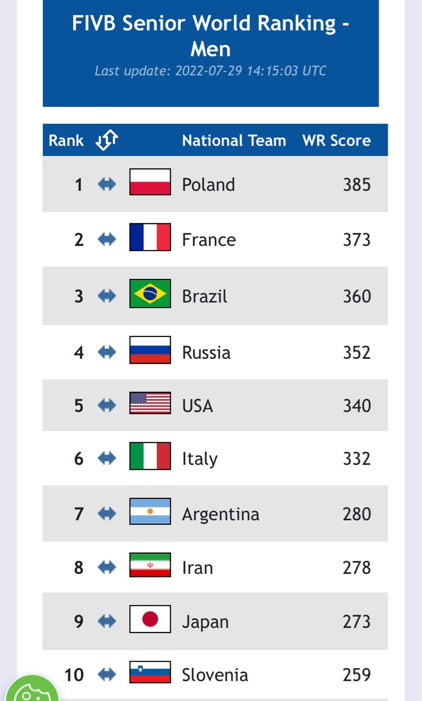Click the Poland flag icon
422x701 pixels.
tap(150, 182)
